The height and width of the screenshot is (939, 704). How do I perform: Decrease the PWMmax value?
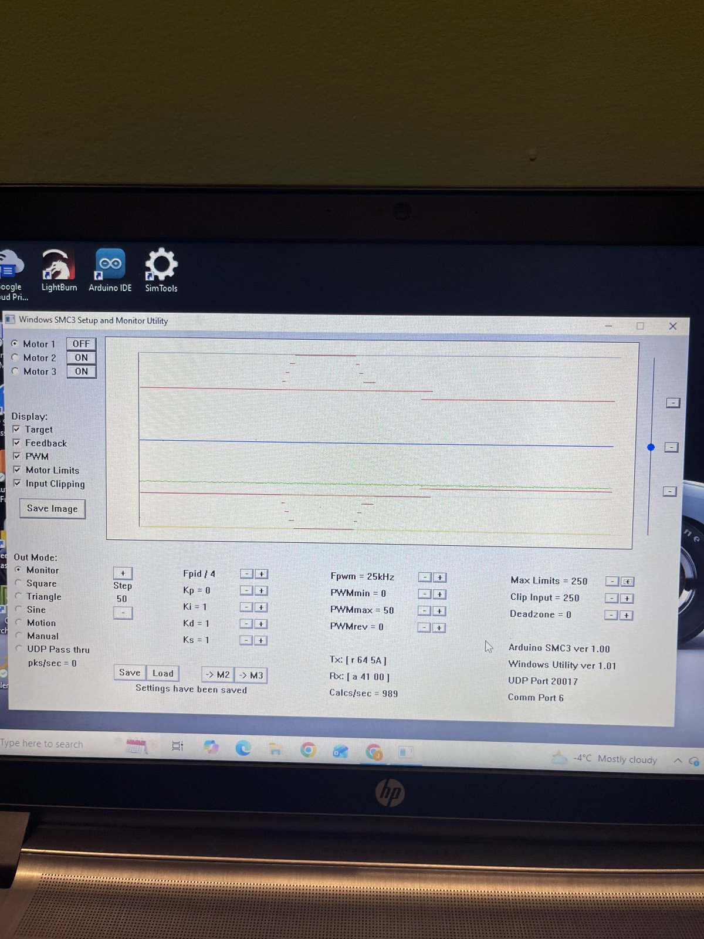(x=424, y=611)
